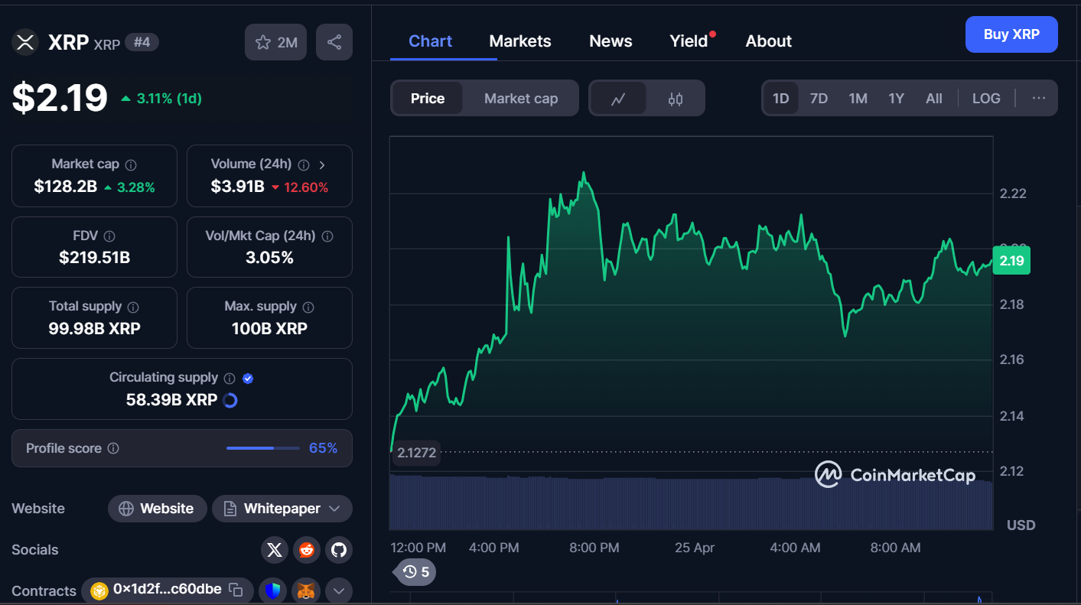This screenshot has height=605, width=1081.
Task: Expand Volume (24h) details arrow
Action: [322, 164]
